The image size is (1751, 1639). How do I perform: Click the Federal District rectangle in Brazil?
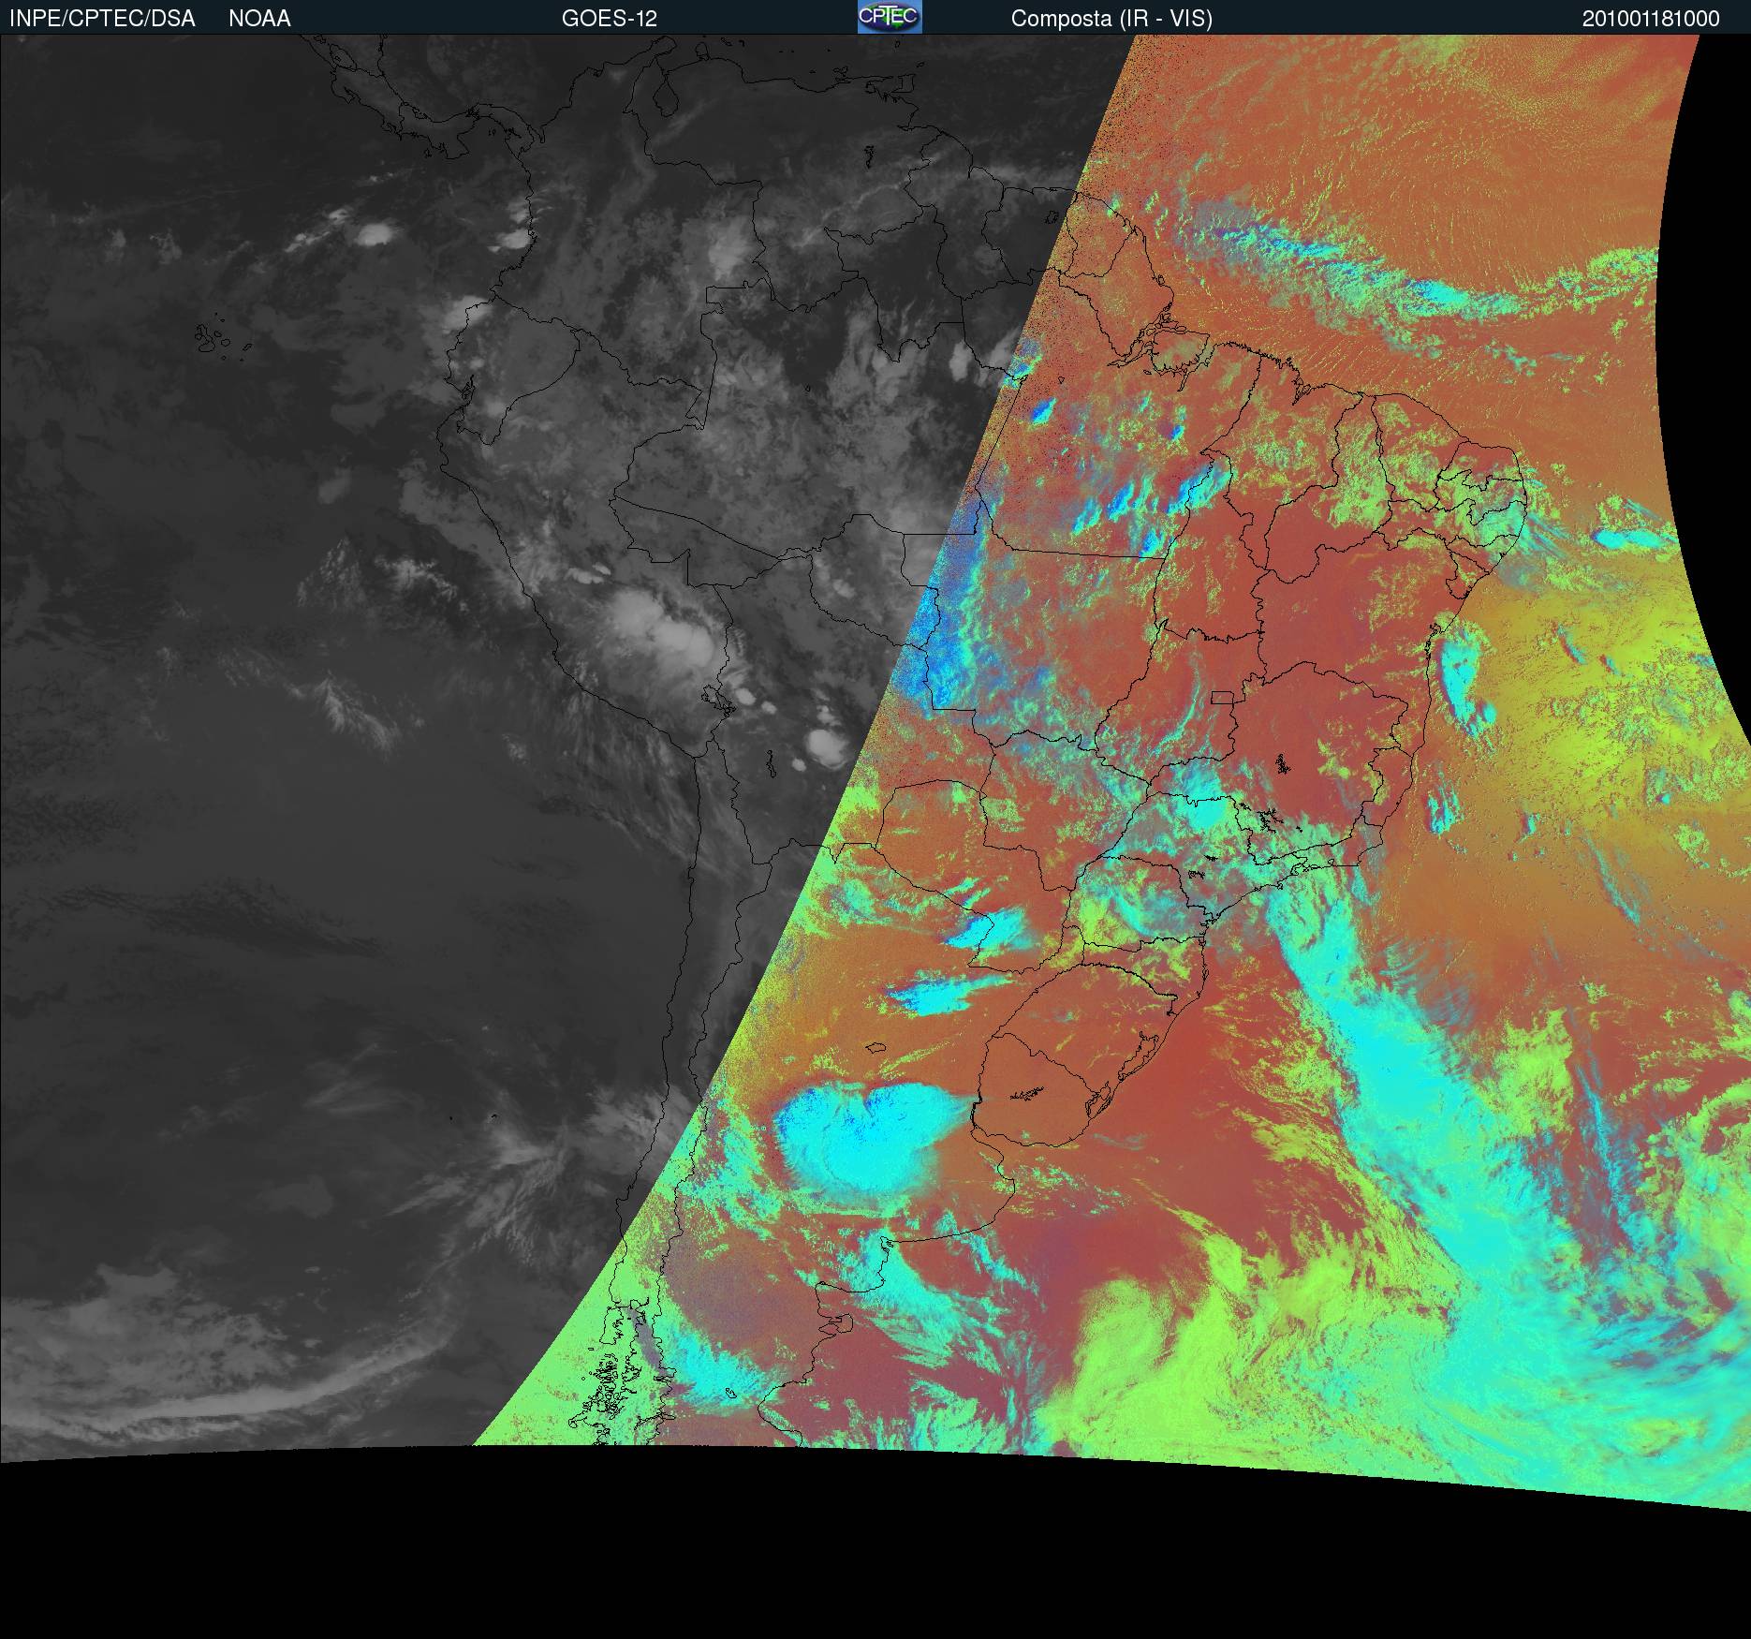point(1222,697)
